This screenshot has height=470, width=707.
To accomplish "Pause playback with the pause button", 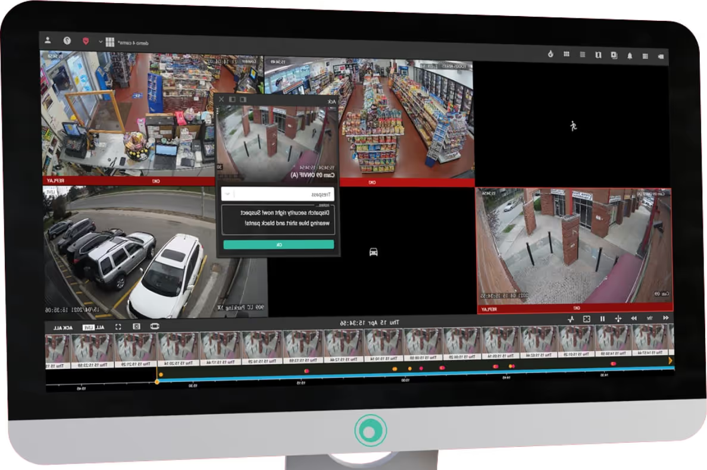I will [602, 319].
